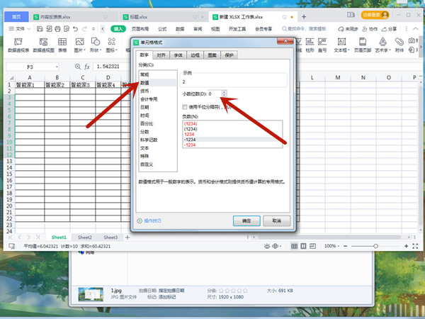Click the zoom slider in status bar
The height and width of the screenshot is (319, 425).
pyautogui.click(x=379, y=245)
